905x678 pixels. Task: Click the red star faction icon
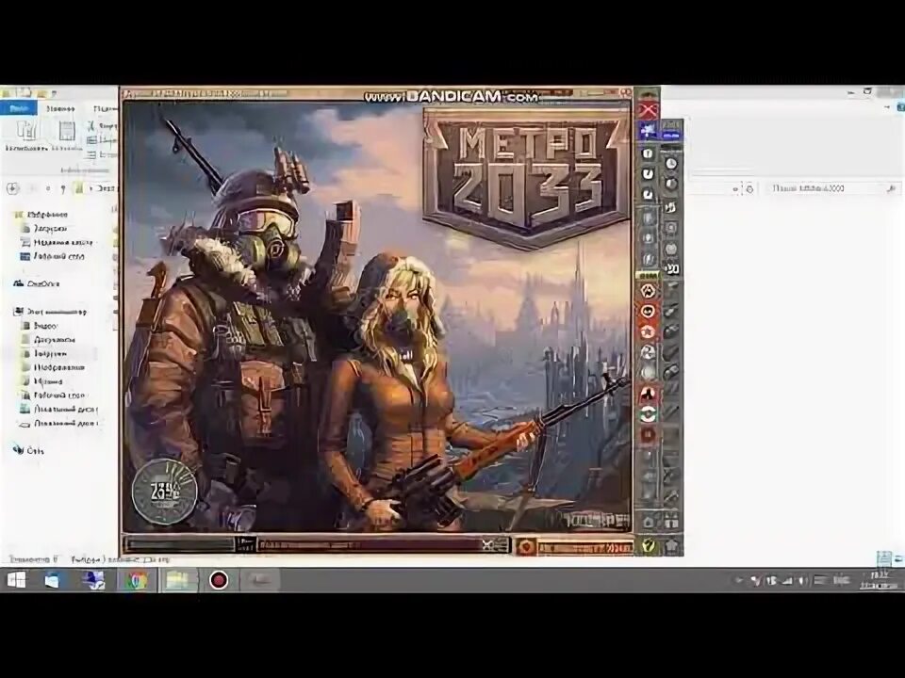648,332
